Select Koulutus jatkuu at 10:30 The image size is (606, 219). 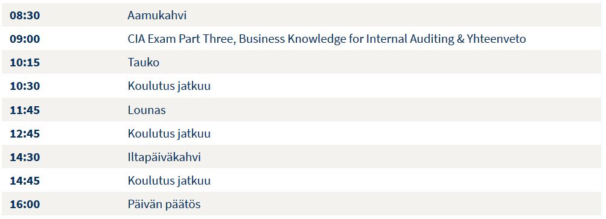[x=169, y=86]
